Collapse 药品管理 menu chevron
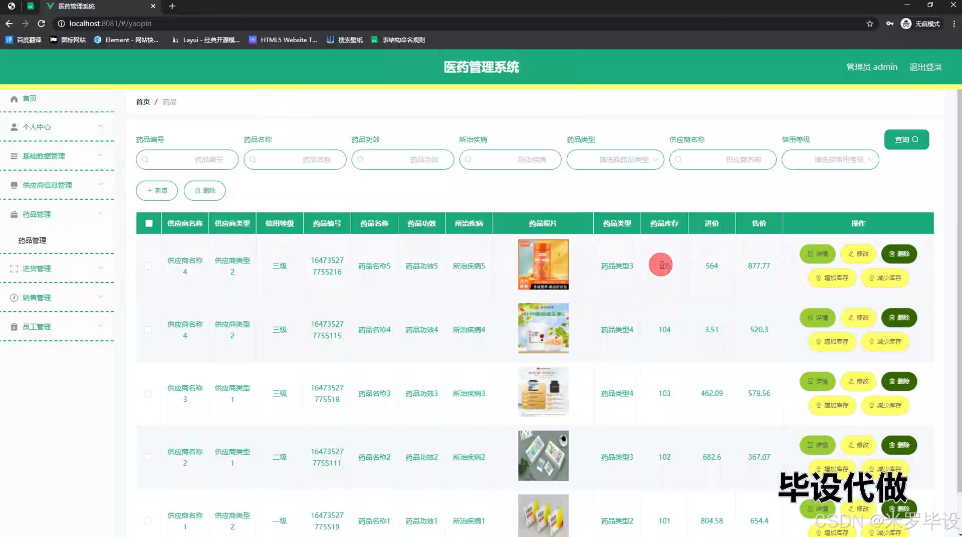 101,213
